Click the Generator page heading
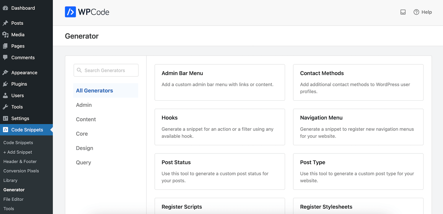443x214 pixels. (82, 36)
